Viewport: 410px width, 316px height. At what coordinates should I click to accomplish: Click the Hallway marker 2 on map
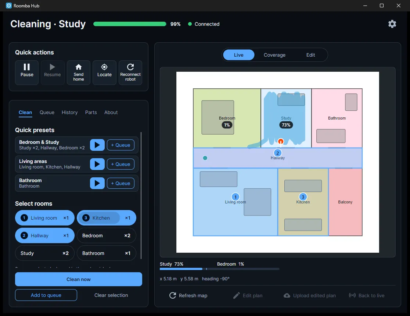point(278,153)
